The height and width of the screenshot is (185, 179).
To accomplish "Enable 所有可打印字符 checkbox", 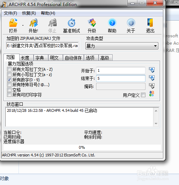I will (9, 95).
